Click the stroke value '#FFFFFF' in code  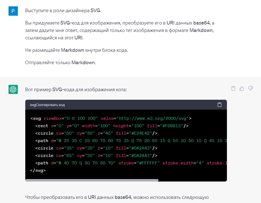(148, 163)
